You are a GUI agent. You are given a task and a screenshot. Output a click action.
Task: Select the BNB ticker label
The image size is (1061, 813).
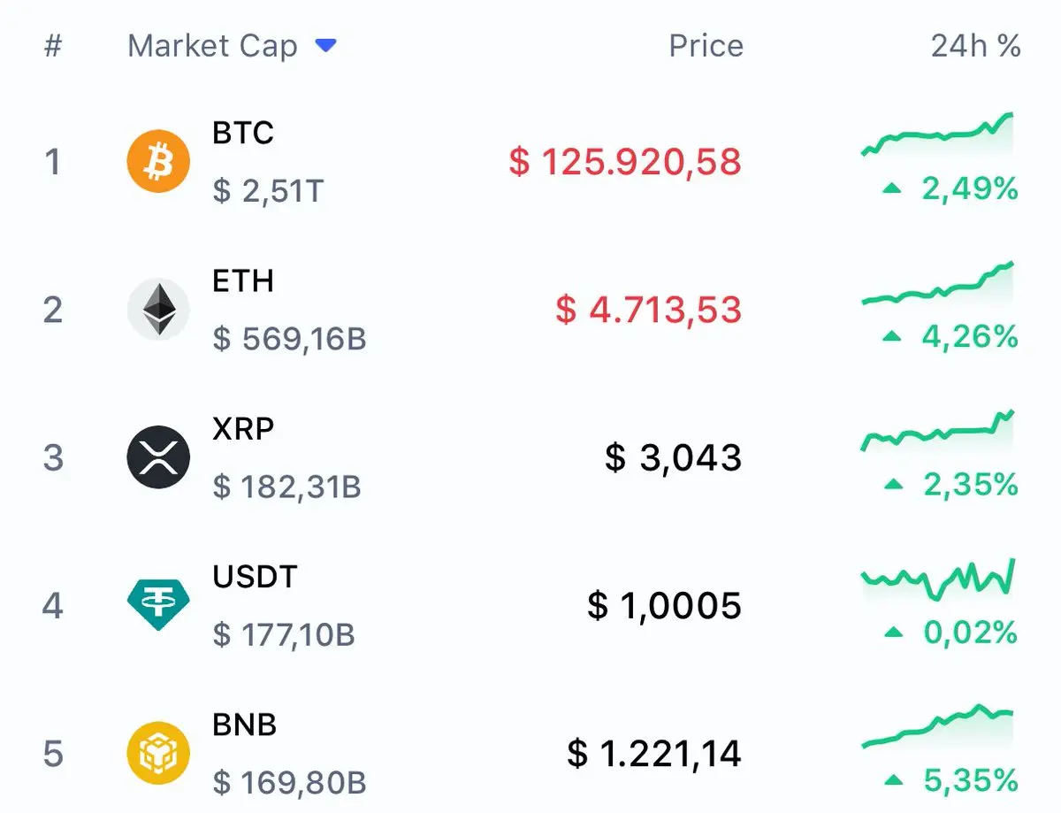point(244,725)
